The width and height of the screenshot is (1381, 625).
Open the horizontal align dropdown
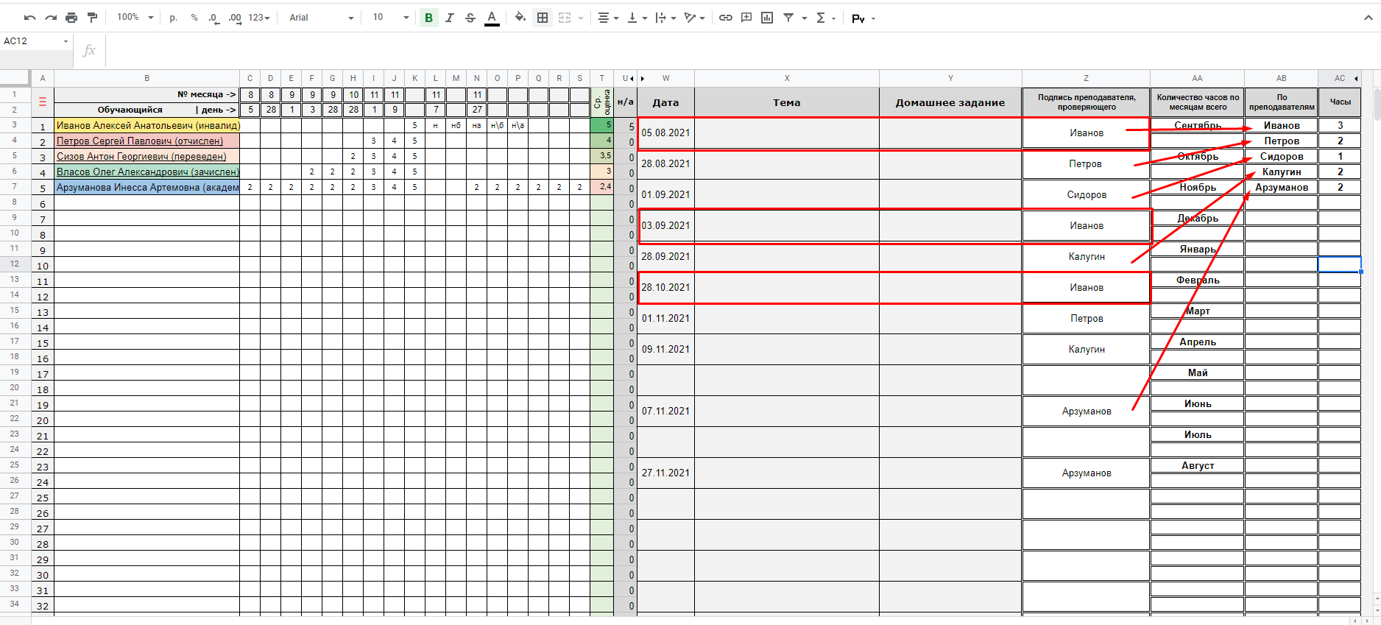coord(608,18)
